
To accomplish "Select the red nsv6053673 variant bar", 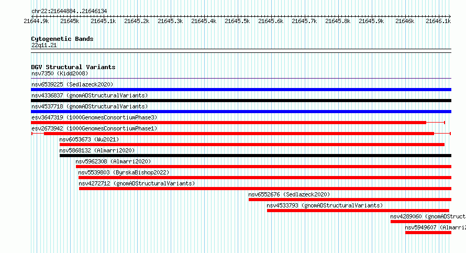I will click(252, 145).
